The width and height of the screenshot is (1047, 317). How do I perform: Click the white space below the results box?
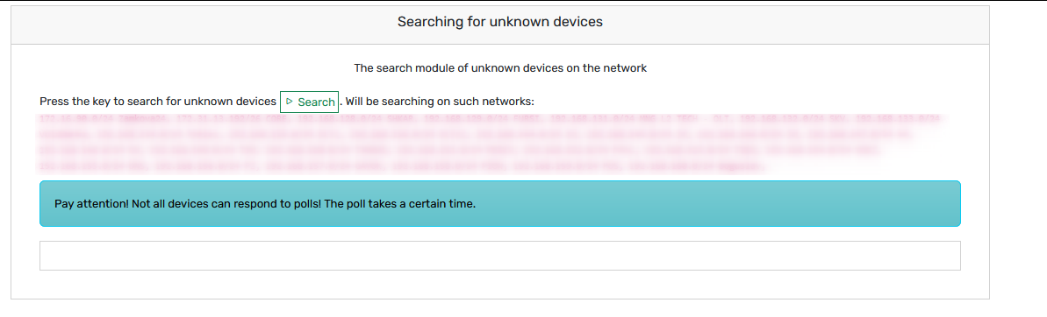[499, 285]
